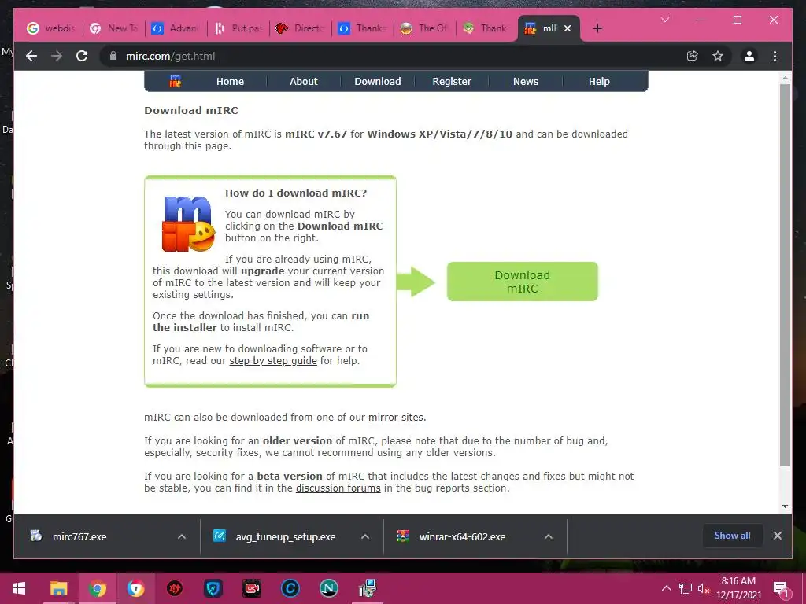Click Show all downloads
Viewport: 806px width, 604px height.
coord(732,535)
